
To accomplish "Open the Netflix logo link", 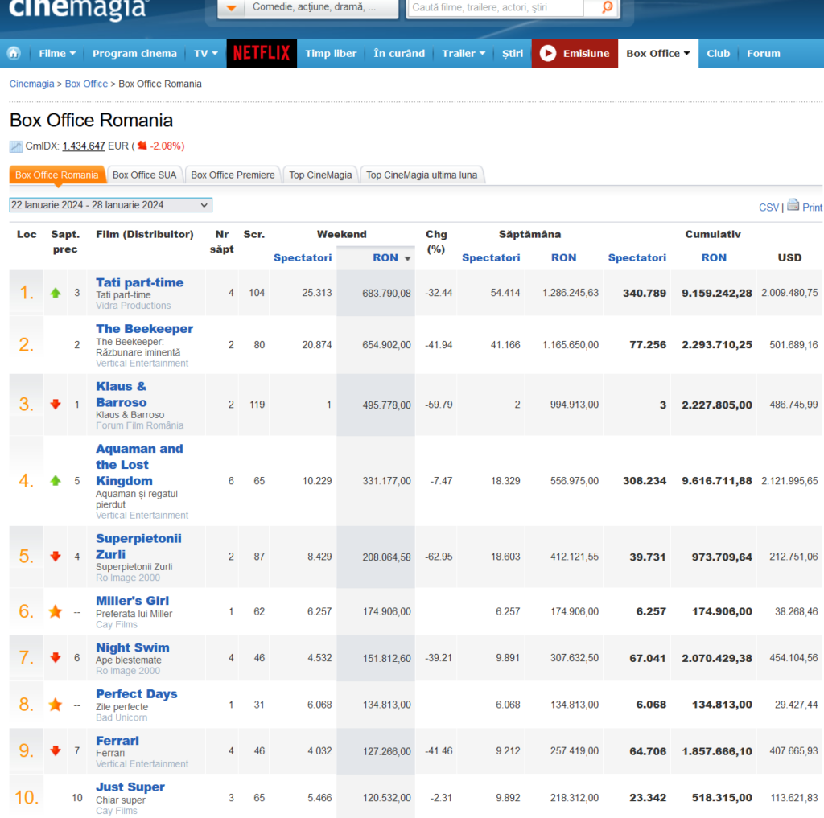I will [x=262, y=53].
